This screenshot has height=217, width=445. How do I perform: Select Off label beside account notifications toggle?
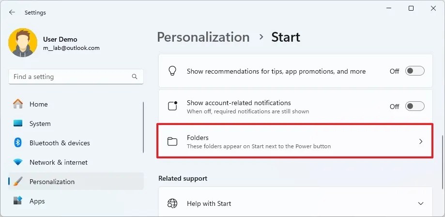point(394,107)
